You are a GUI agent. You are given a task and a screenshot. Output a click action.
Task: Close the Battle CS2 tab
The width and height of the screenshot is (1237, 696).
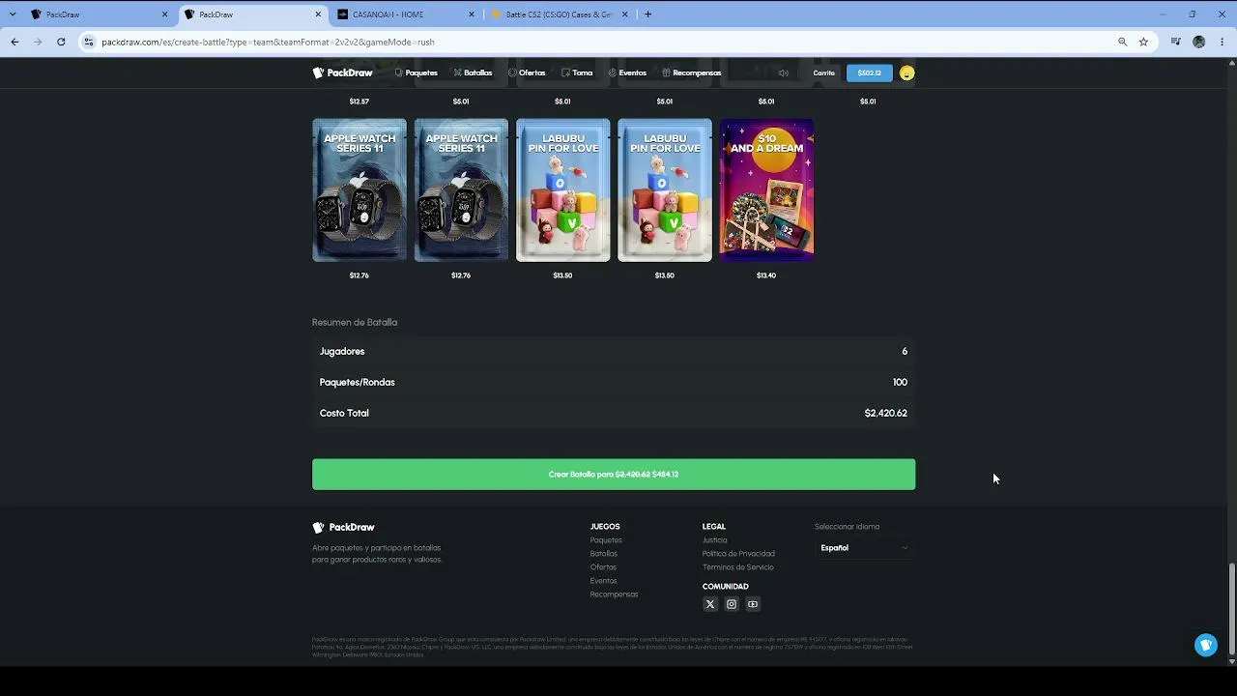(x=625, y=14)
